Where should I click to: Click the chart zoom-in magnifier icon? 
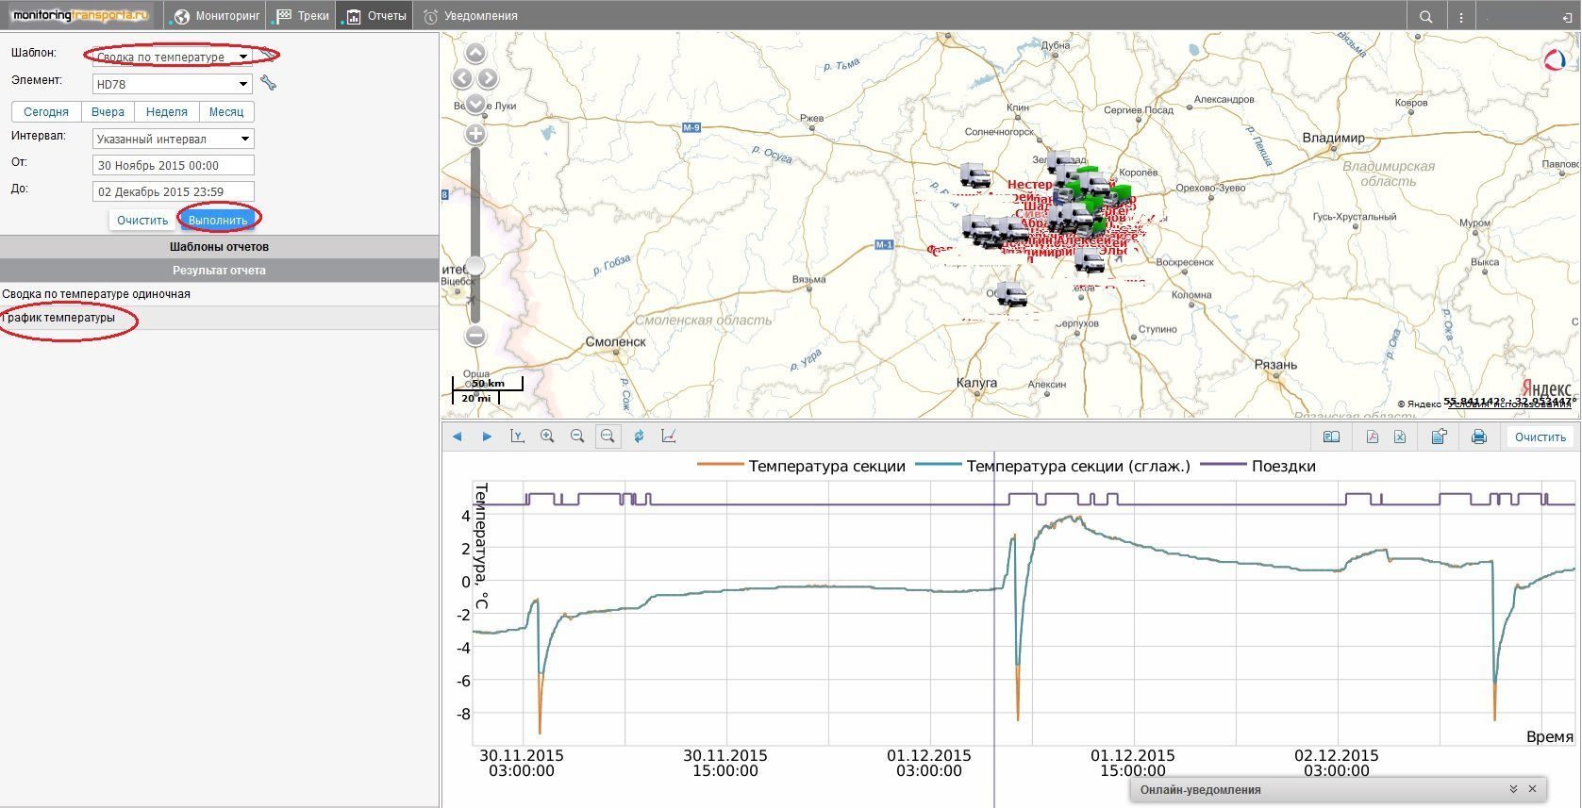547,437
